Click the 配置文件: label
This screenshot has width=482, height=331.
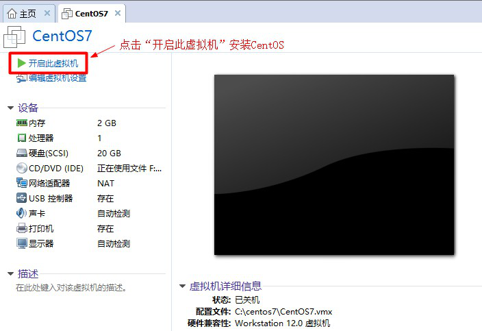[214, 312]
